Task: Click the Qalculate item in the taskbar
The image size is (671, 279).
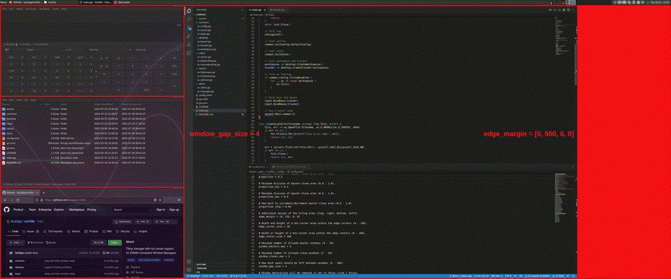Action: (x=122, y=2)
